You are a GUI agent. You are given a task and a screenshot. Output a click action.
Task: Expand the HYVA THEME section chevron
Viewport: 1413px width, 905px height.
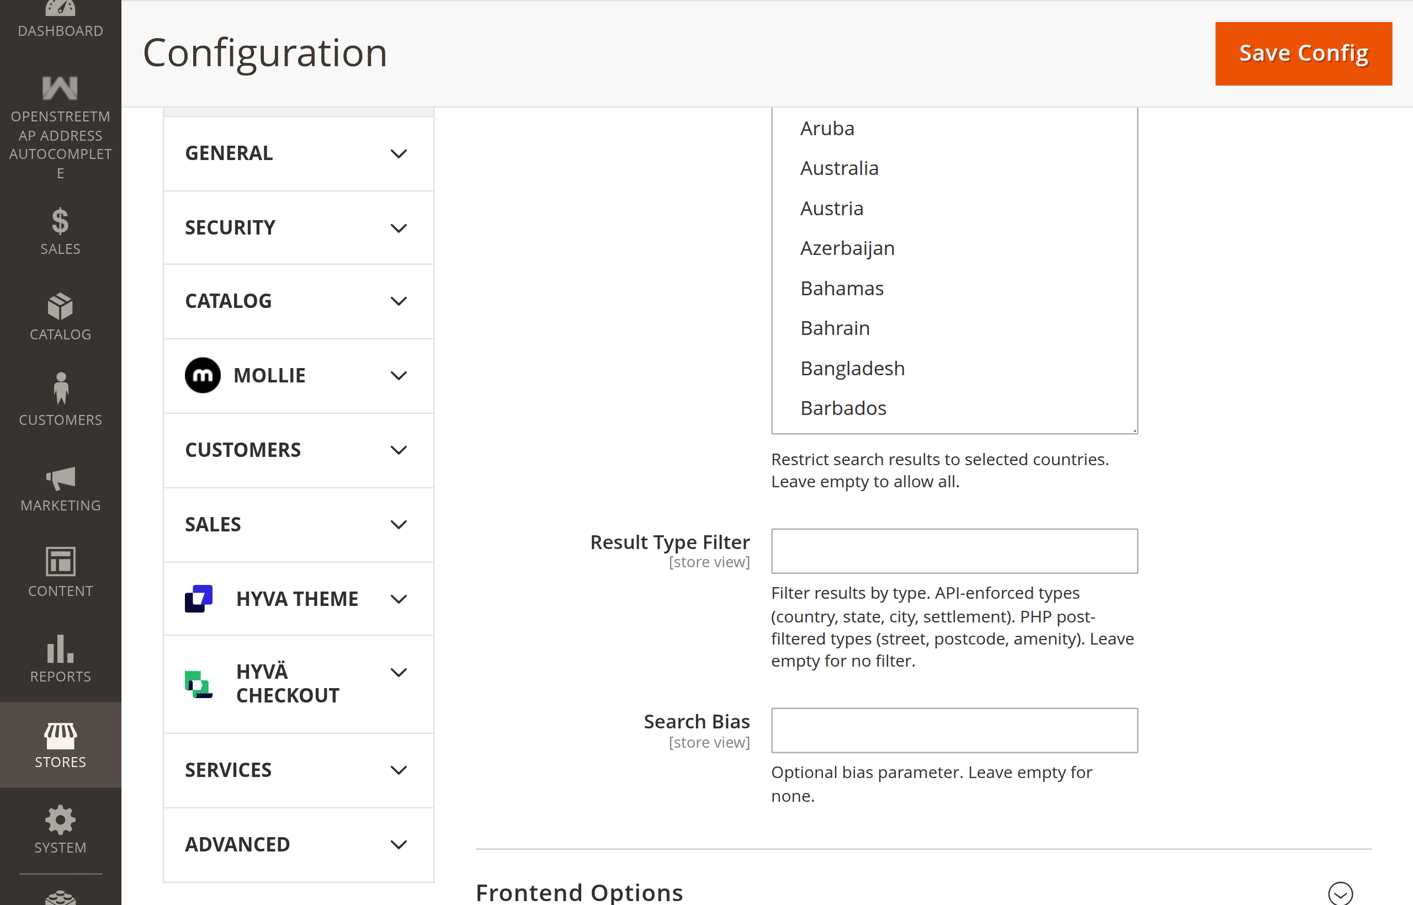click(399, 599)
